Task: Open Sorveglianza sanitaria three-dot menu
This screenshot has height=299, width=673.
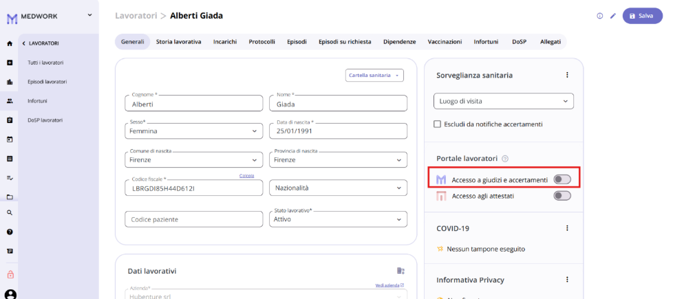Action: [567, 75]
